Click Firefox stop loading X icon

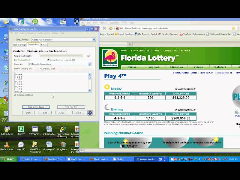(x=104, y=28)
